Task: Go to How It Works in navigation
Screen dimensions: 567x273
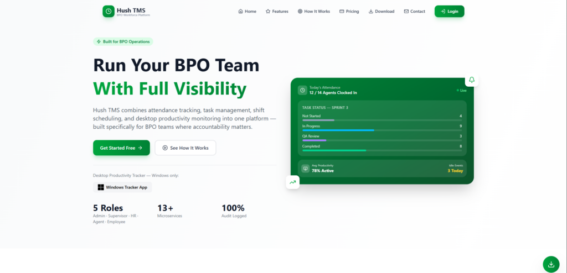Action: tap(314, 12)
